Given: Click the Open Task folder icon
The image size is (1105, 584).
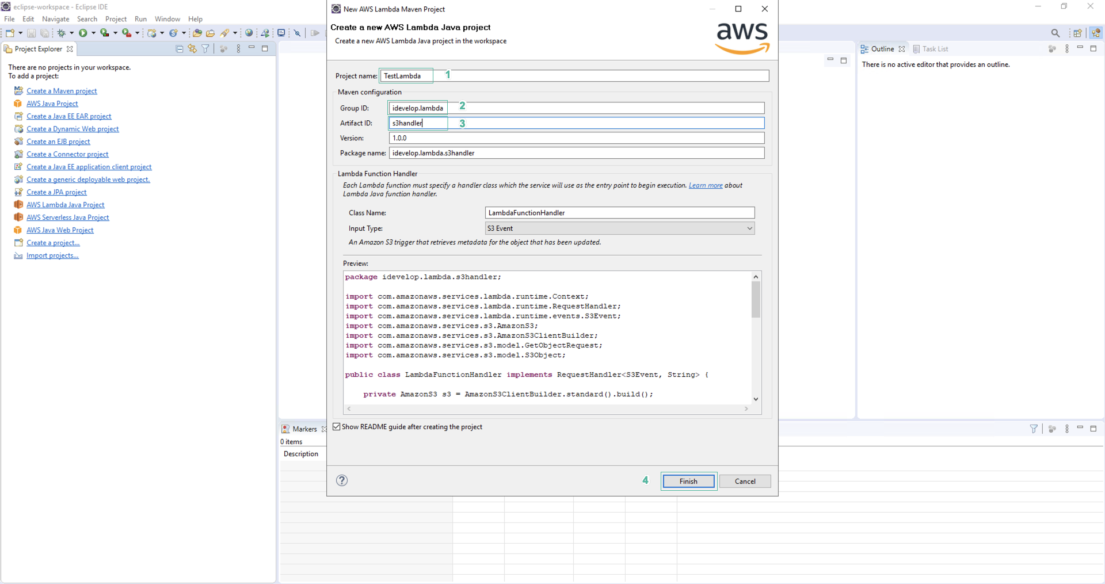Looking at the screenshot, I should [210, 33].
